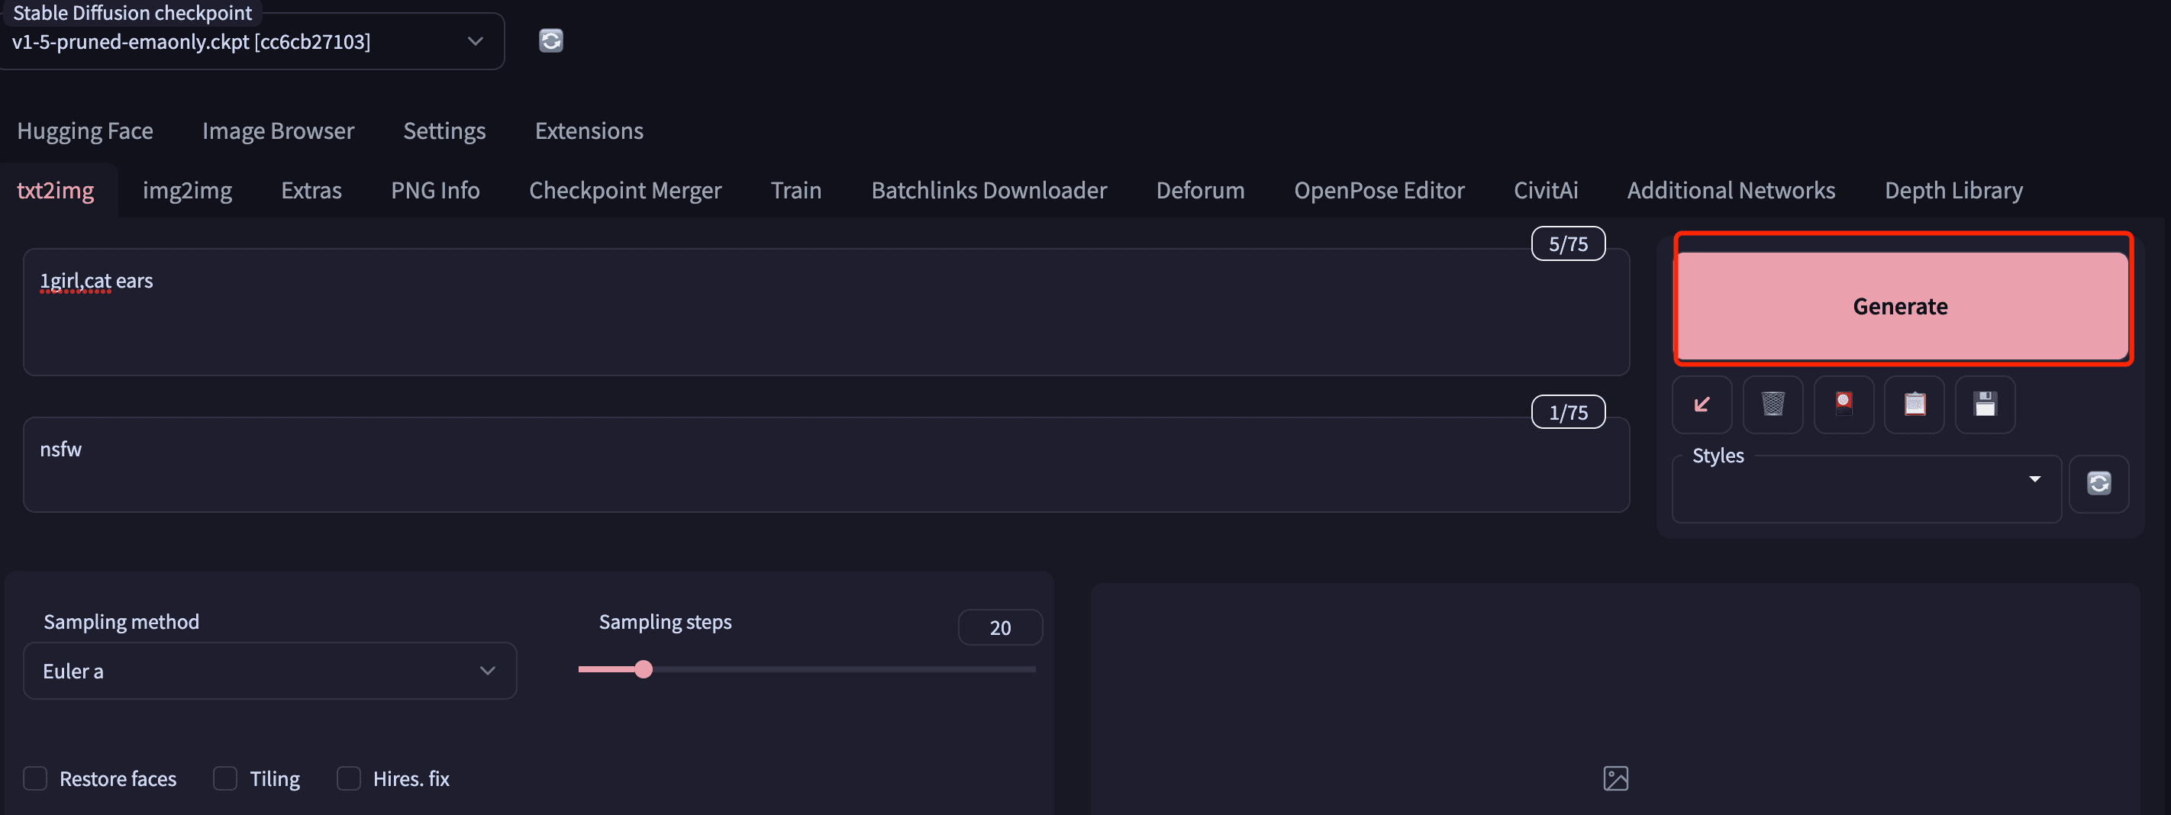
Task: Open the Stable Diffusion checkpoint dropdown
Action: (x=251, y=41)
